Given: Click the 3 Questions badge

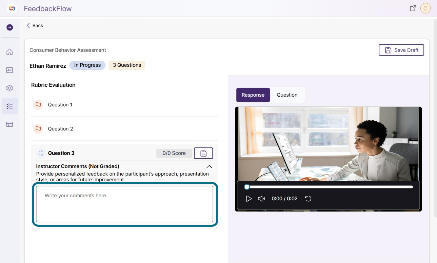Looking at the screenshot, I should click(127, 65).
